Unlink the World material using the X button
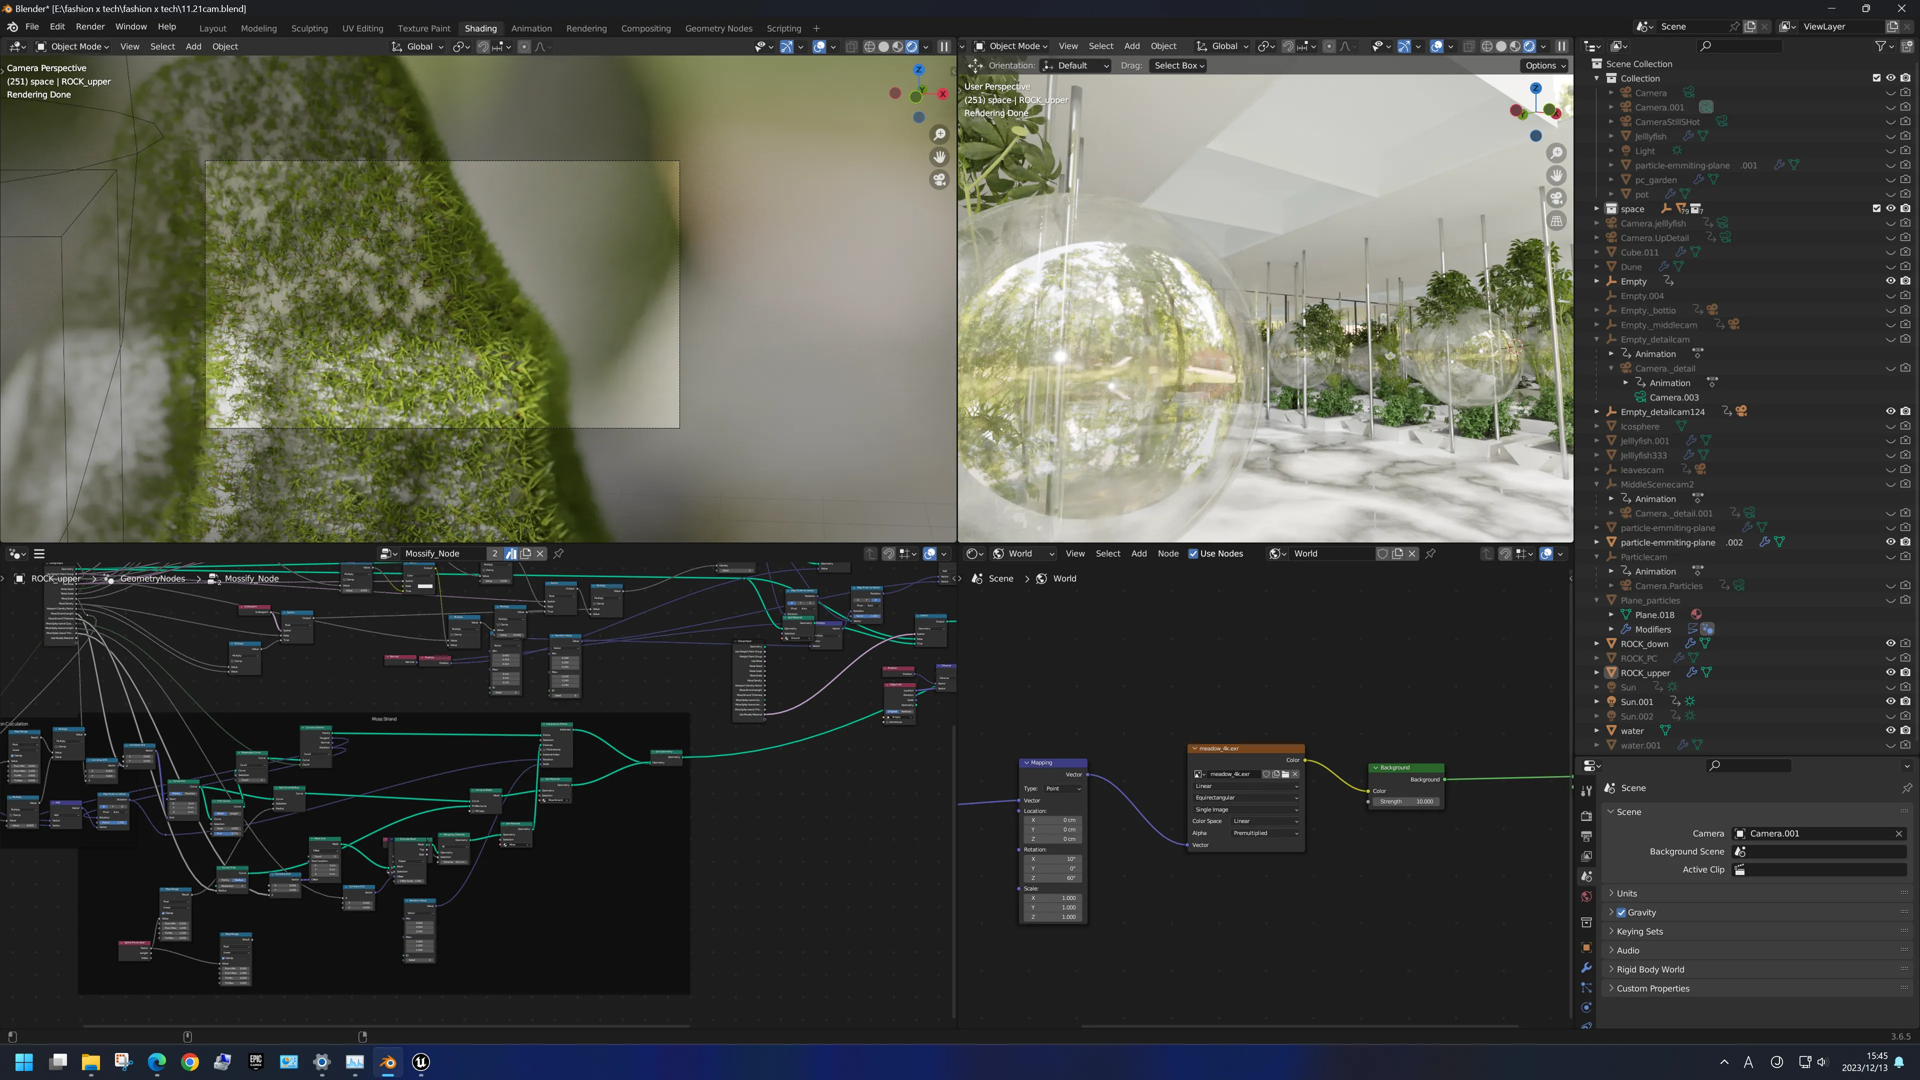 coord(1411,553)
